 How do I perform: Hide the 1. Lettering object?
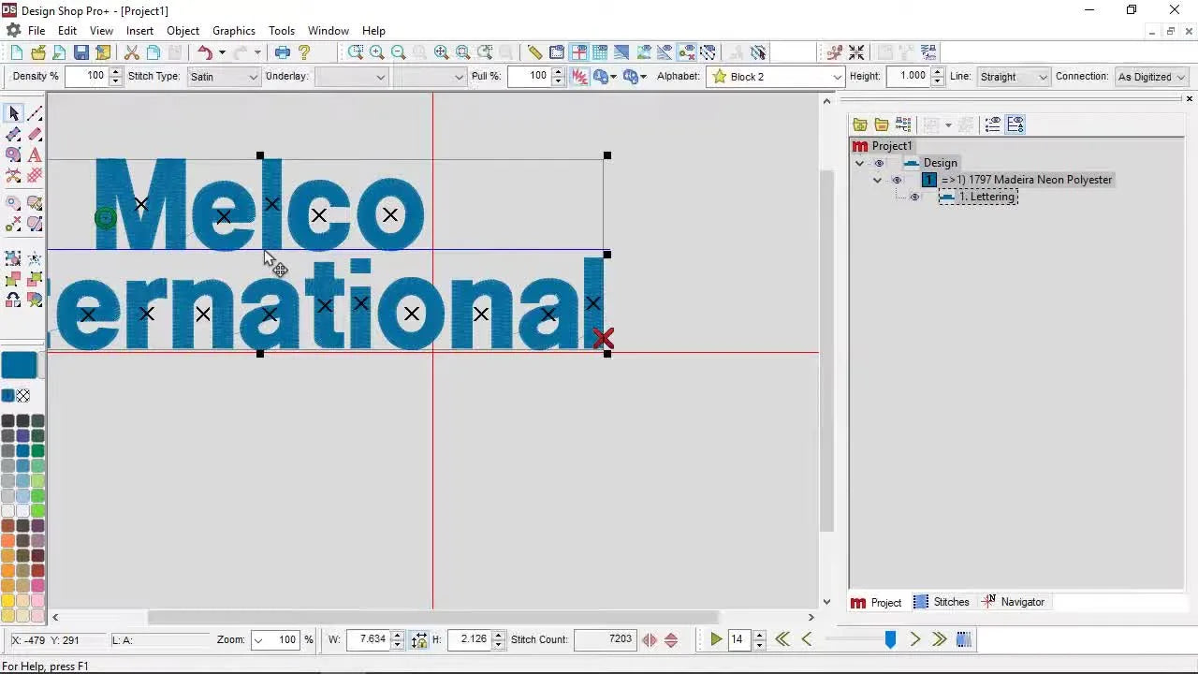[914, 197]
